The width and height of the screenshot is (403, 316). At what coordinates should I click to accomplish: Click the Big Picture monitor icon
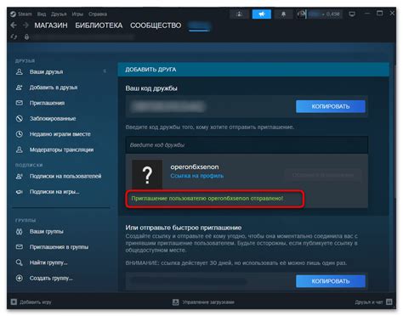click(352, 14)
